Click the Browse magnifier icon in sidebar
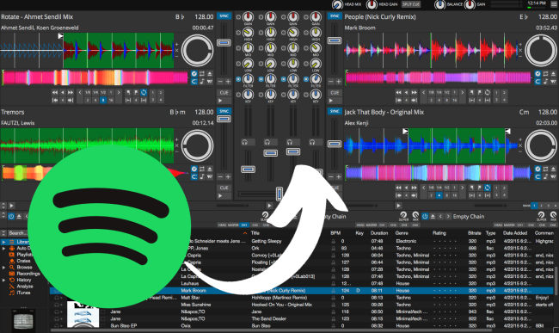Viewport: 559px width, 333px height. (12, 268)
